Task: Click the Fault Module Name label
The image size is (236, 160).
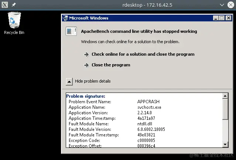Action: pyautogui.click(x=89, y=124)
